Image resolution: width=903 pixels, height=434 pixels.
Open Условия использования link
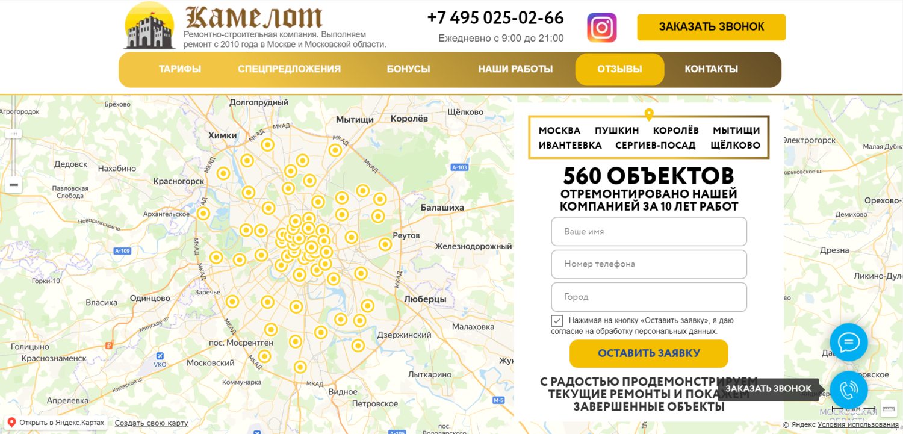coord(857,424)
